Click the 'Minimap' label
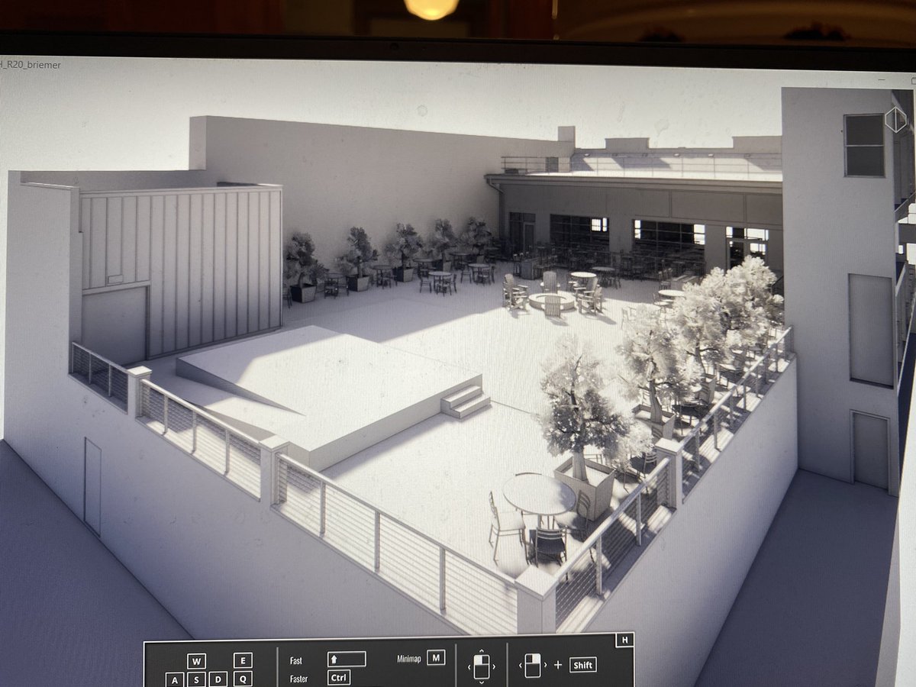The height and width of the screenshot is (687, 916). [409, 658]
